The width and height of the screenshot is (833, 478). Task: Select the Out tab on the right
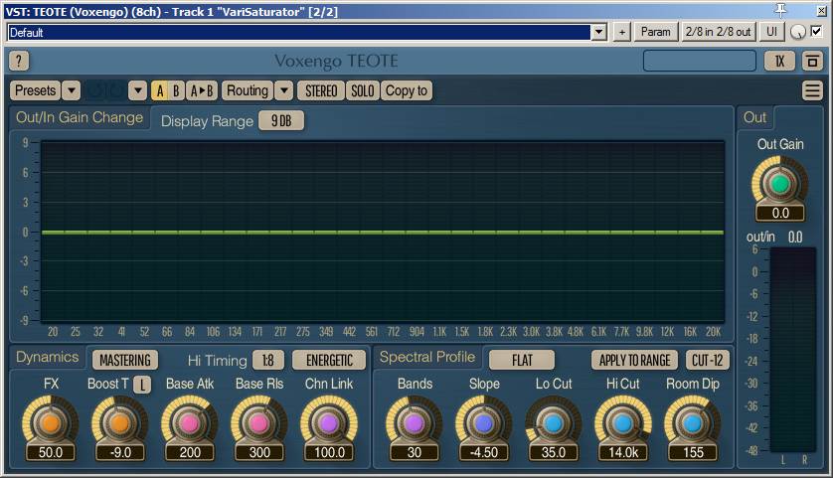(x=754, y=117)
